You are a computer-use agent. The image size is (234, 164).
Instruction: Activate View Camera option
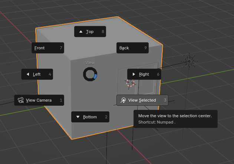39,100
